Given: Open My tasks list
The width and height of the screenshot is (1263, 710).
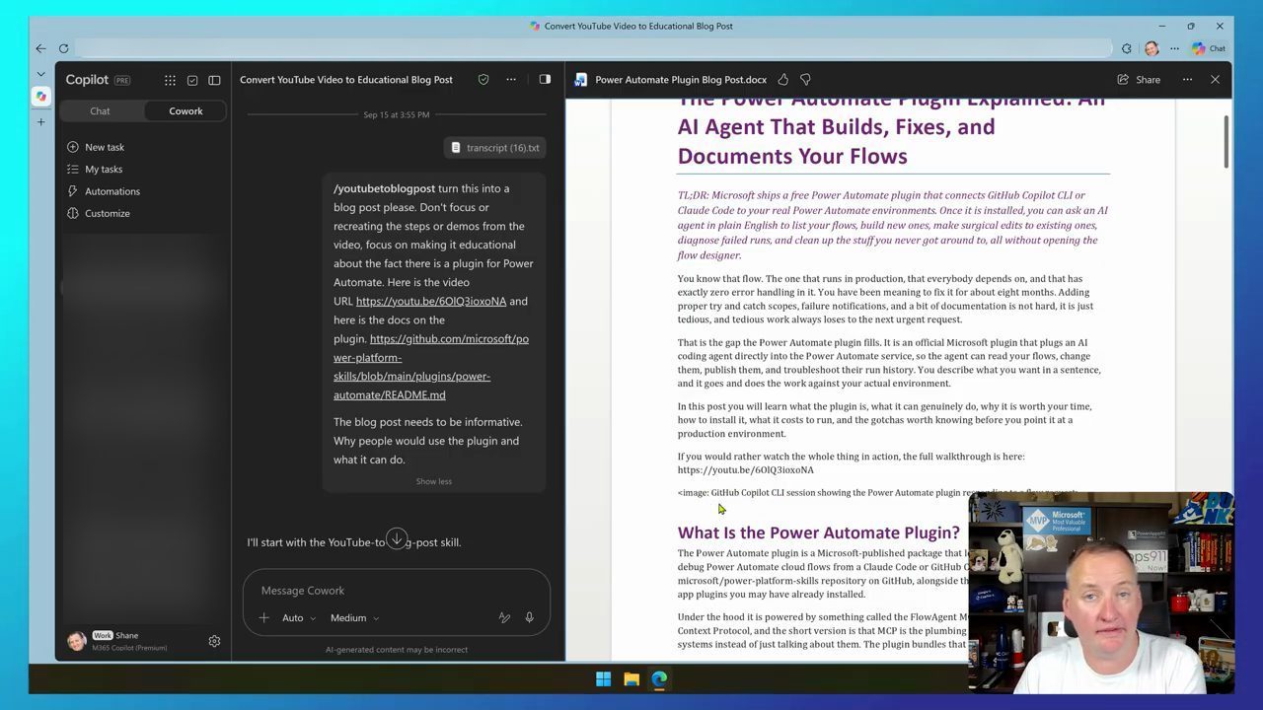Looking at the screenshot, I should 95,170.
